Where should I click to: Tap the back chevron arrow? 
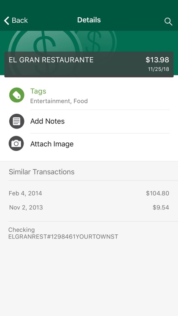6,21
